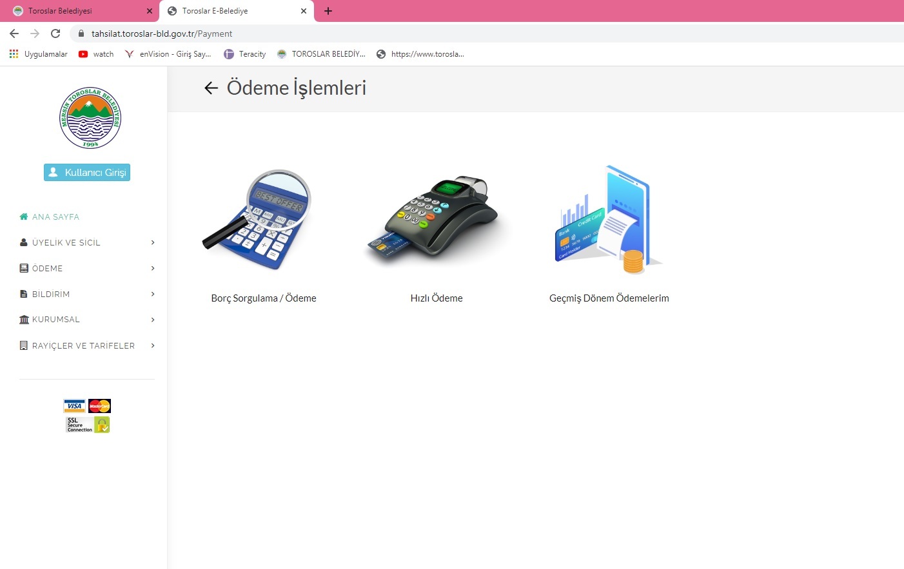Open the YouTube watch bookmark
Viewport: 904px width, 569px height.
pos(96,54)
